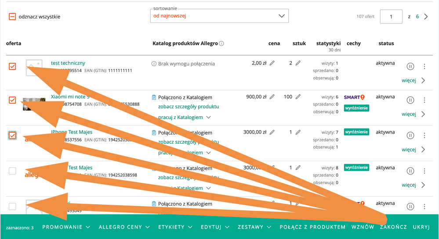Image resolution: width=439 pixels, height=239 pixels.
Task: Click the 'zaznaczono: 3' counter
Action: 20,228
